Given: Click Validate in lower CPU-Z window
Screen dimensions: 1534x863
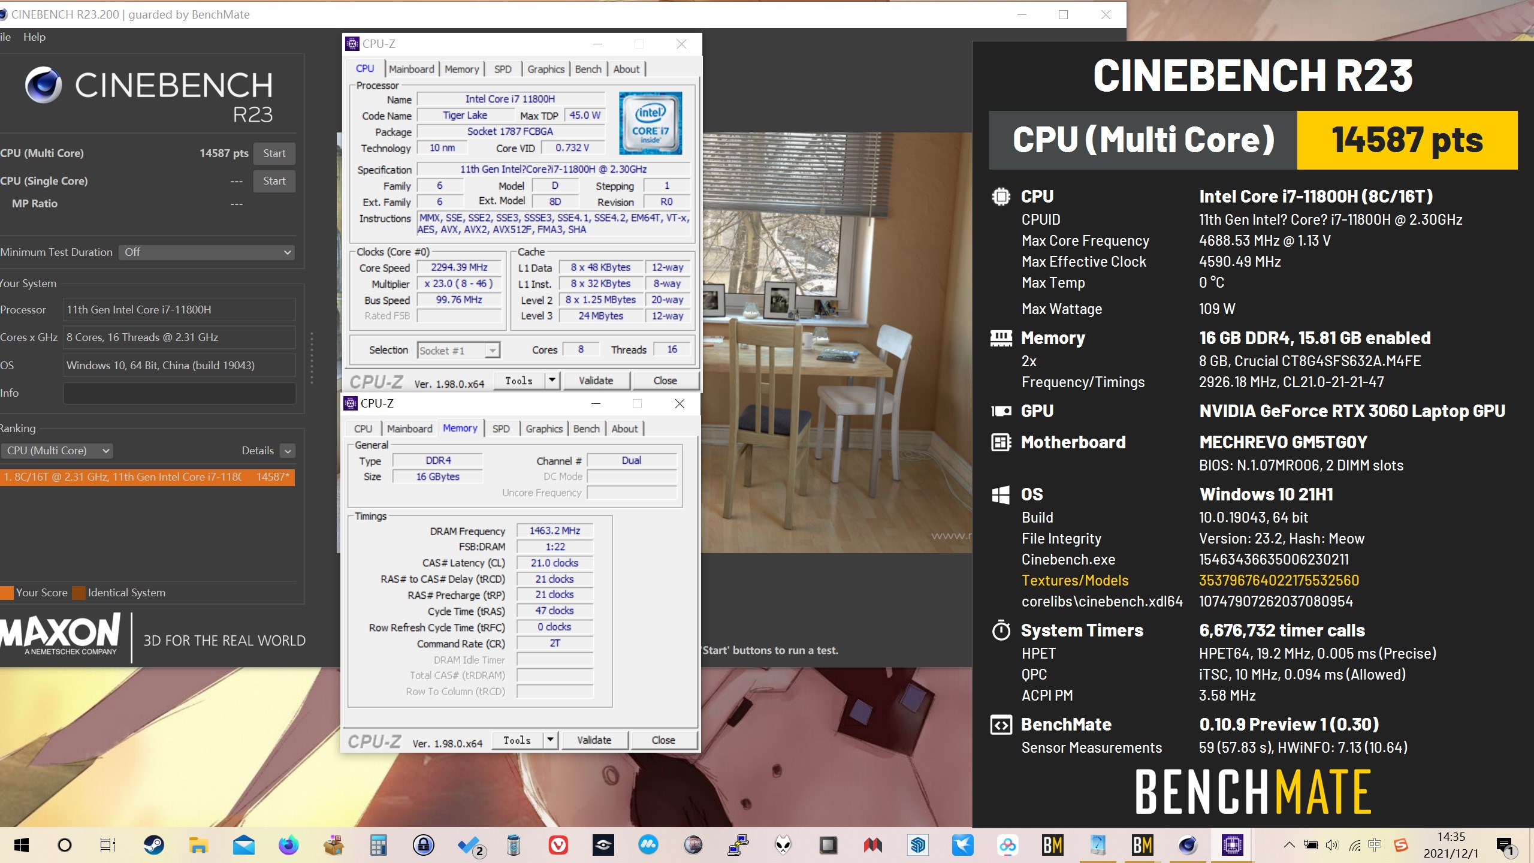Looking at the screenshot, I should click(594, 740).
